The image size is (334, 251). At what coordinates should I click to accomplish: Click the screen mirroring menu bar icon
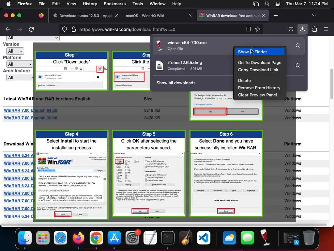tap(256, 4)
